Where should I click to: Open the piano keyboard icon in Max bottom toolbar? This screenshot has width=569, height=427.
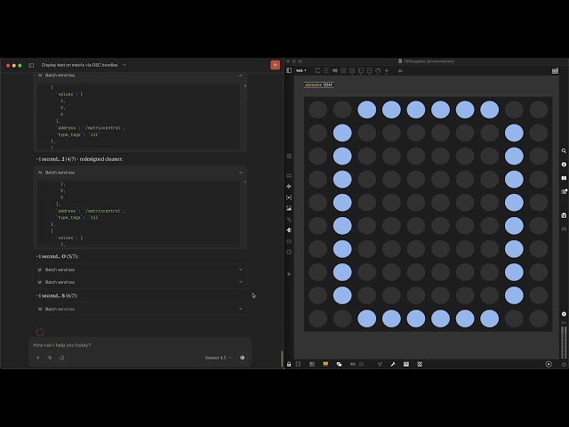(406, 364)
